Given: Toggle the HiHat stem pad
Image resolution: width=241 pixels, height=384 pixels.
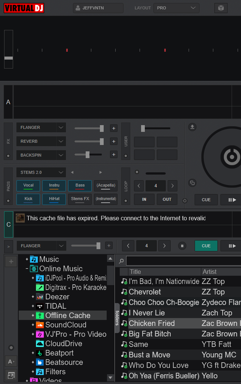Looking at the screenshot, I should (x=54, y=199).
